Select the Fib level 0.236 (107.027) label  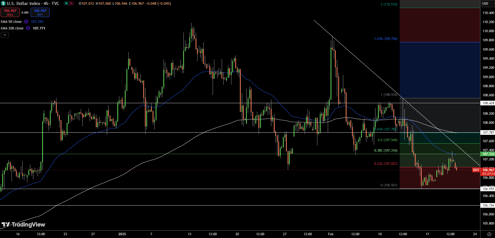pos(386,164)
